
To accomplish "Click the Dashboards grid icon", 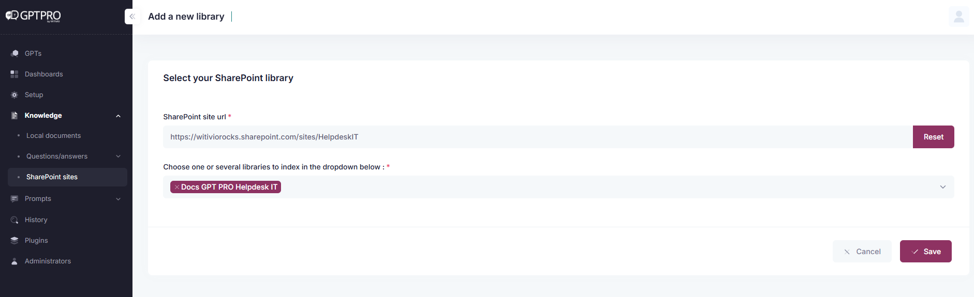I will click(x=14, y=74).
